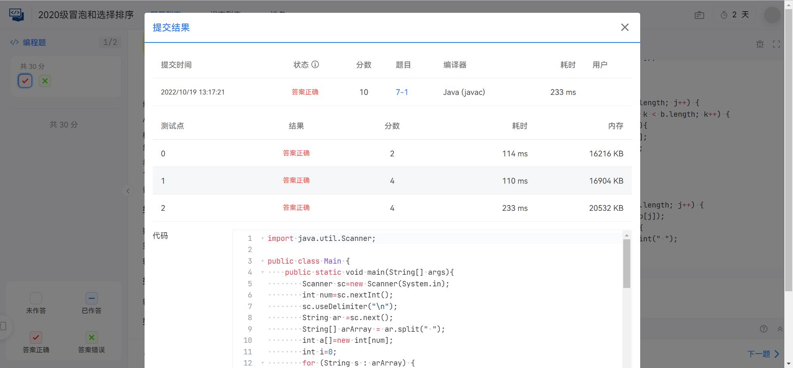Click the user avatar circle
Image resolution: width=793 pixels, height=368 pixels.
772,15
